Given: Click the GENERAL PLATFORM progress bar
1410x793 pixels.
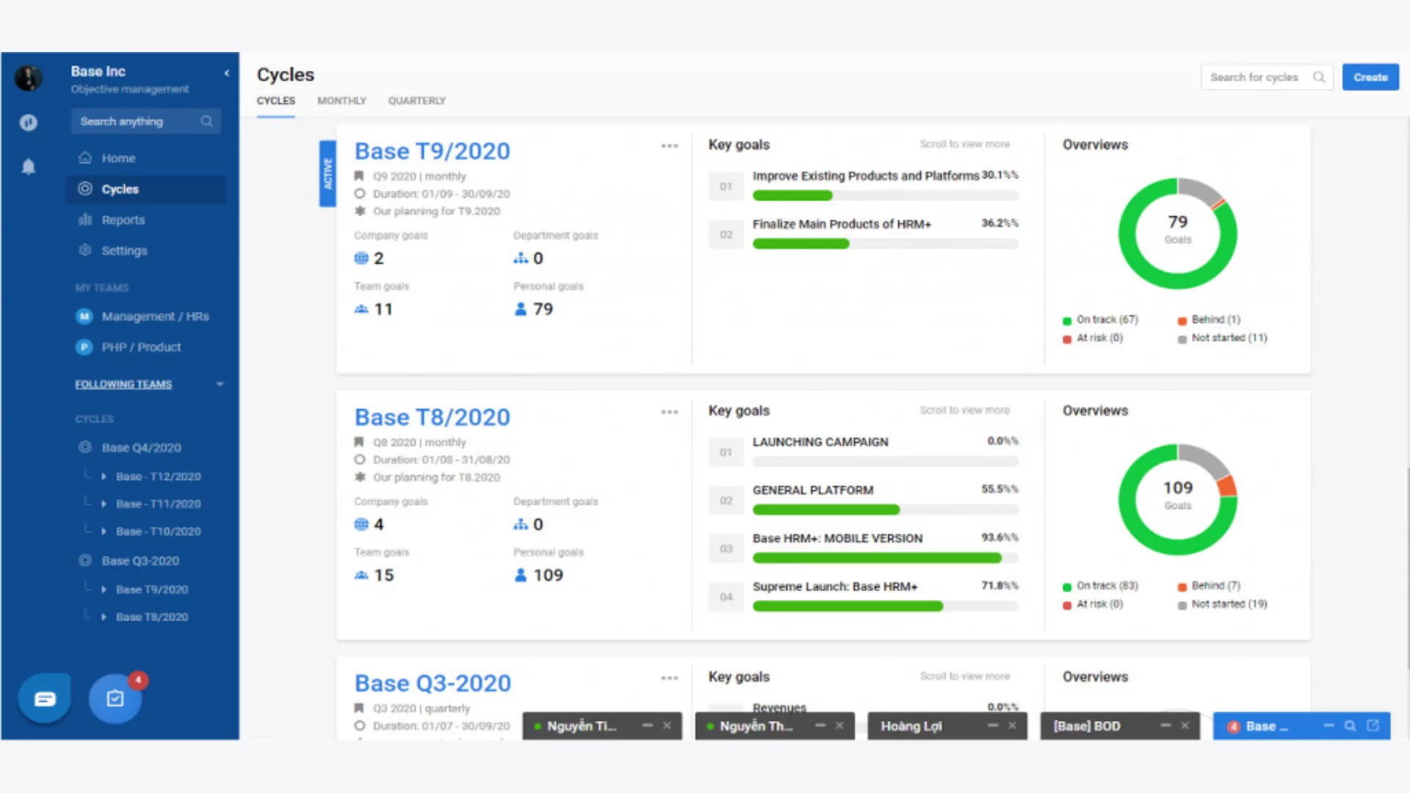Looking at the screenshot, I should pos(885,510).
